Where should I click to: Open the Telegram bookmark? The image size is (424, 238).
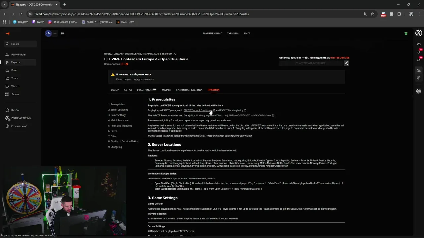(21, 22)
